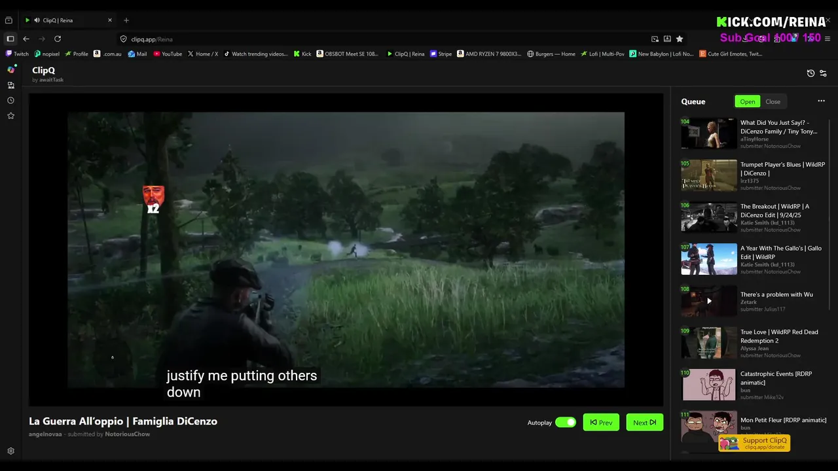Viewport: 838px width, 471px height.
Task: Click submitter name NotoriousChow below the title
Action: (127, 434)
